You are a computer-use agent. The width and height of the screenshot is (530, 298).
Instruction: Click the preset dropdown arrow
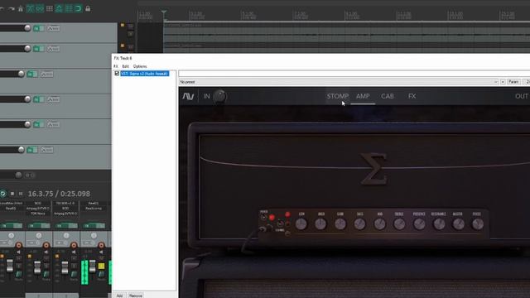pyautogui.click(x=496, y=82)
